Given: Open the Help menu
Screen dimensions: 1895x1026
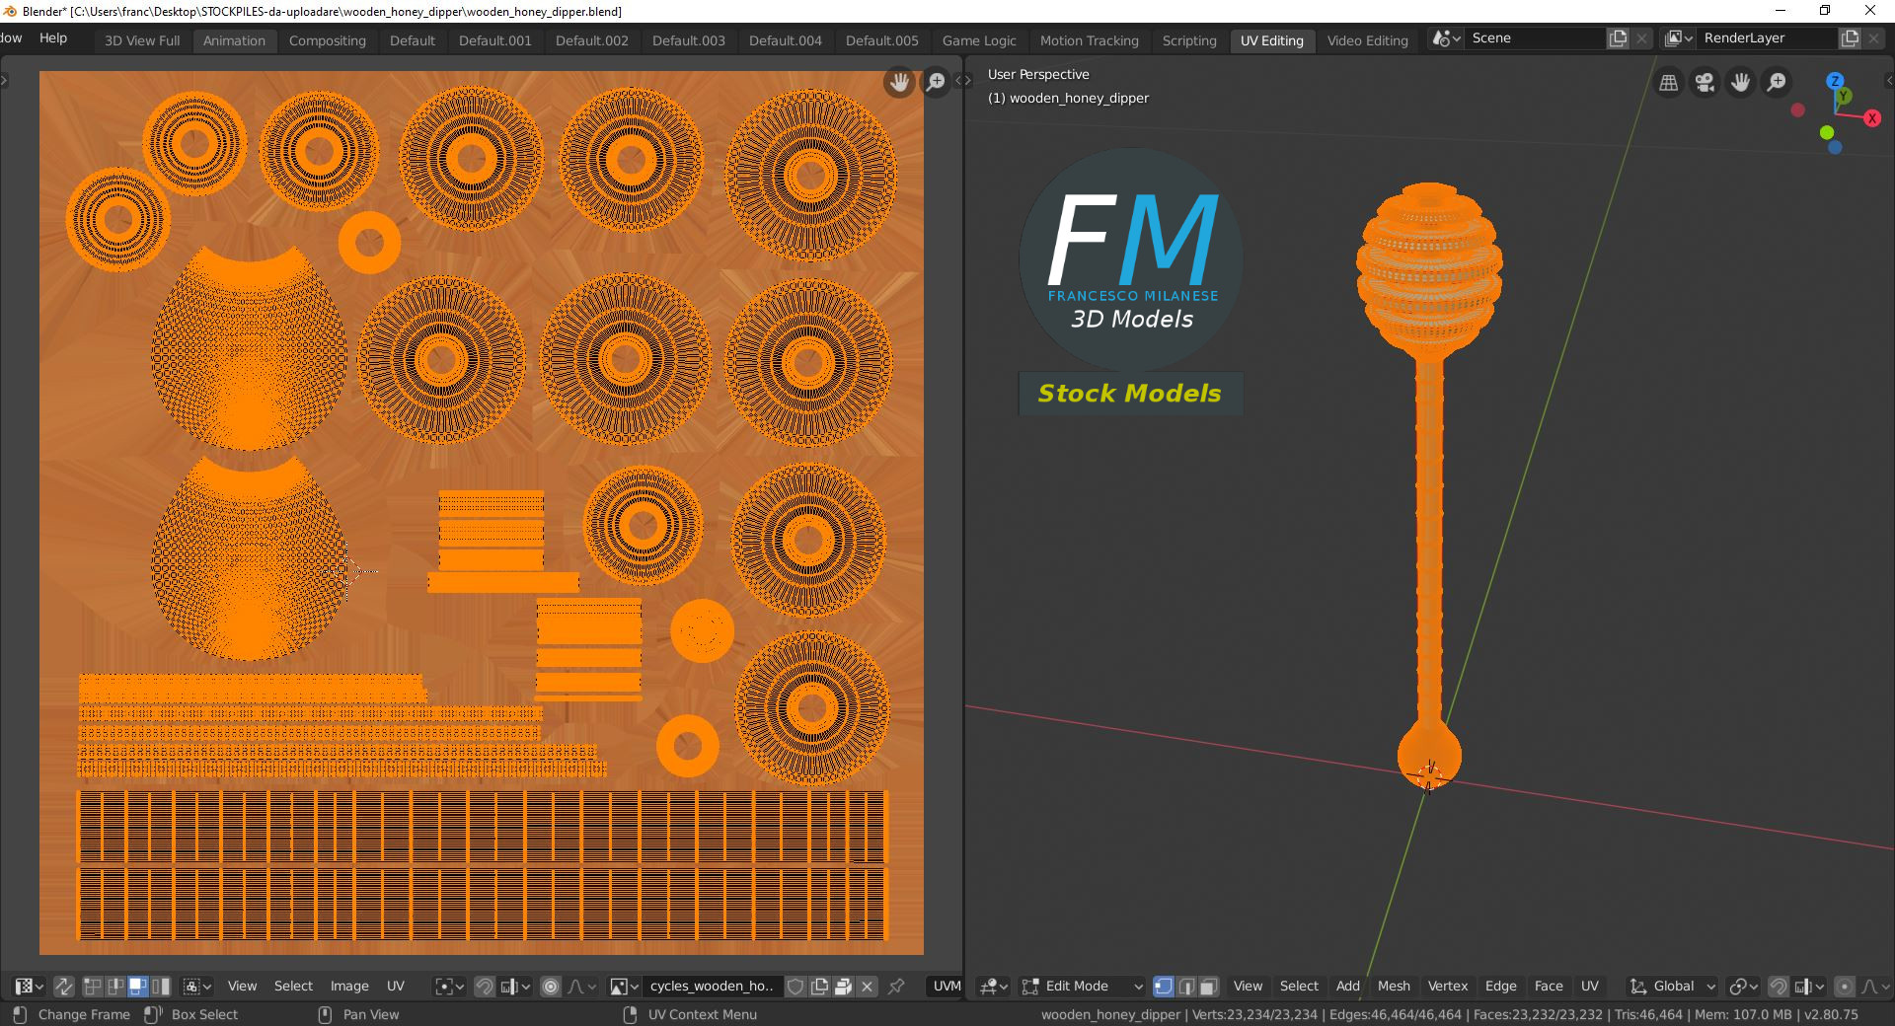Looking at the screenshot, I should tap(53, 37).
